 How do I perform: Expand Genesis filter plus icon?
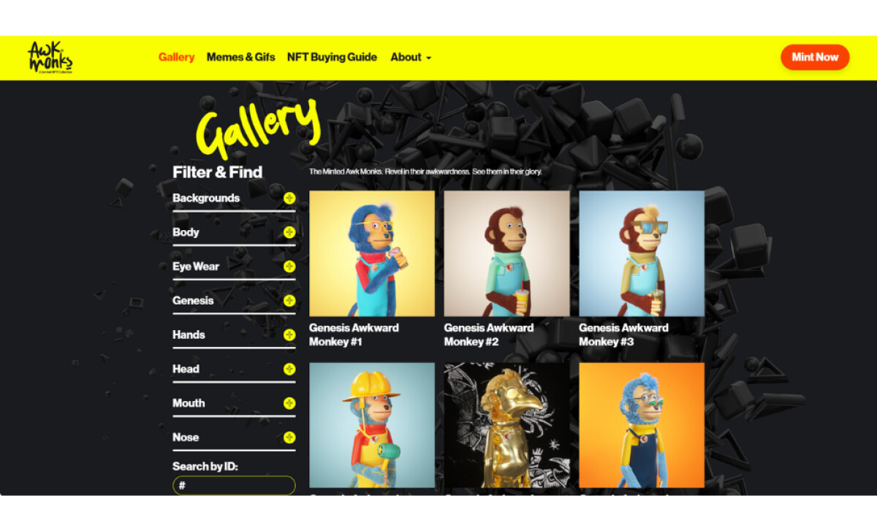[x=289, y=301]
